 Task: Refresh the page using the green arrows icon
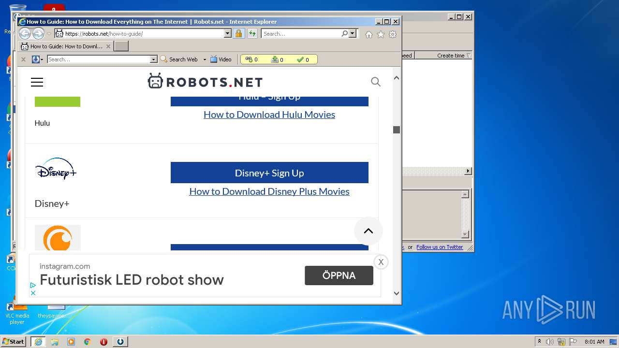coord(252,33)
